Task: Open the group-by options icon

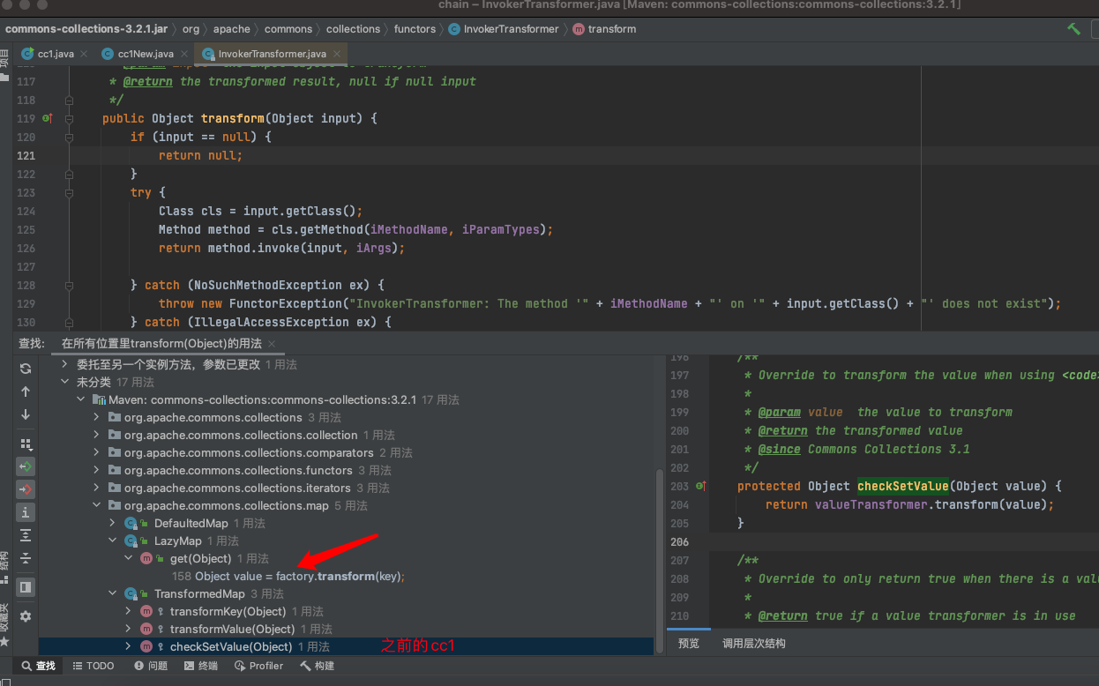Action: pyautogui.click(x=26, y=444)
